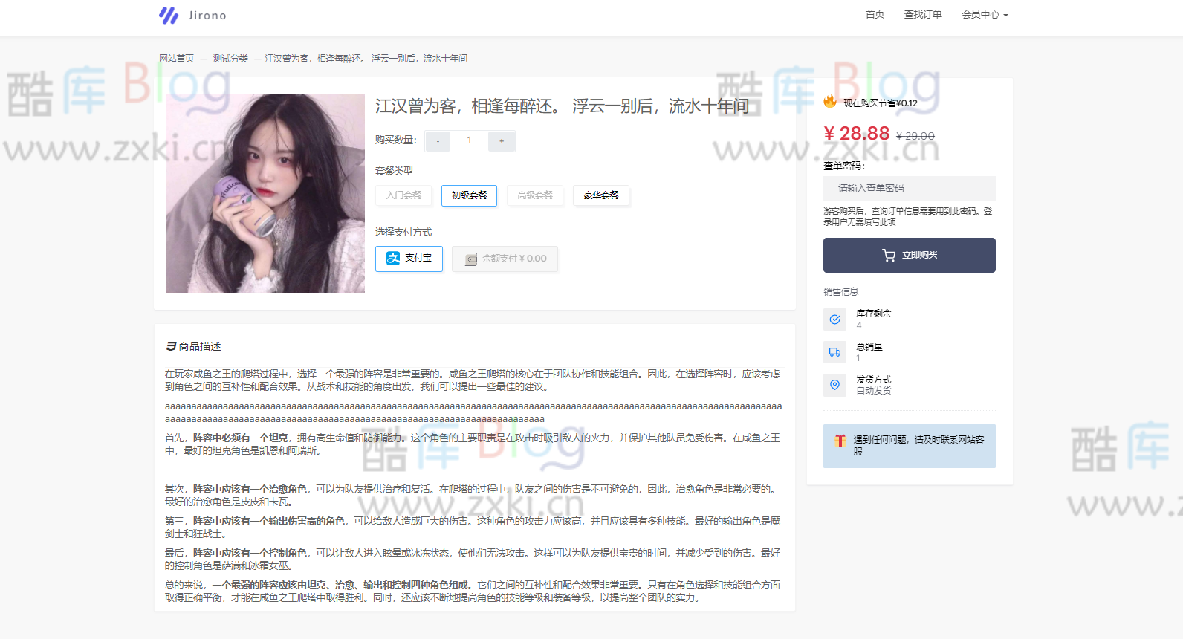This screenshot has width=1183, height=639.
Task: Select the 豪华套餐 package option
Action: 601,195
